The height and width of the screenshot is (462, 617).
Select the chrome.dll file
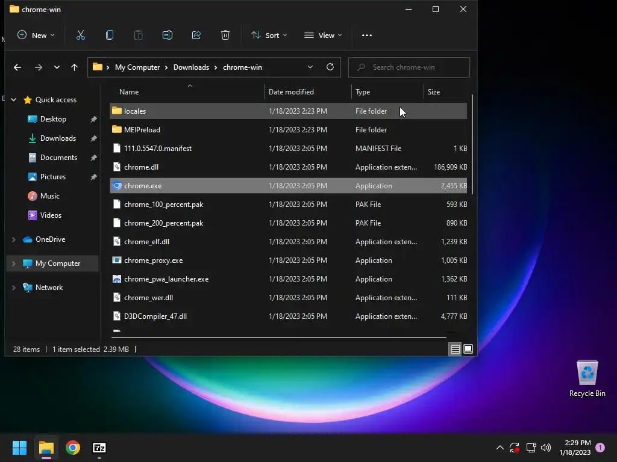289,167
